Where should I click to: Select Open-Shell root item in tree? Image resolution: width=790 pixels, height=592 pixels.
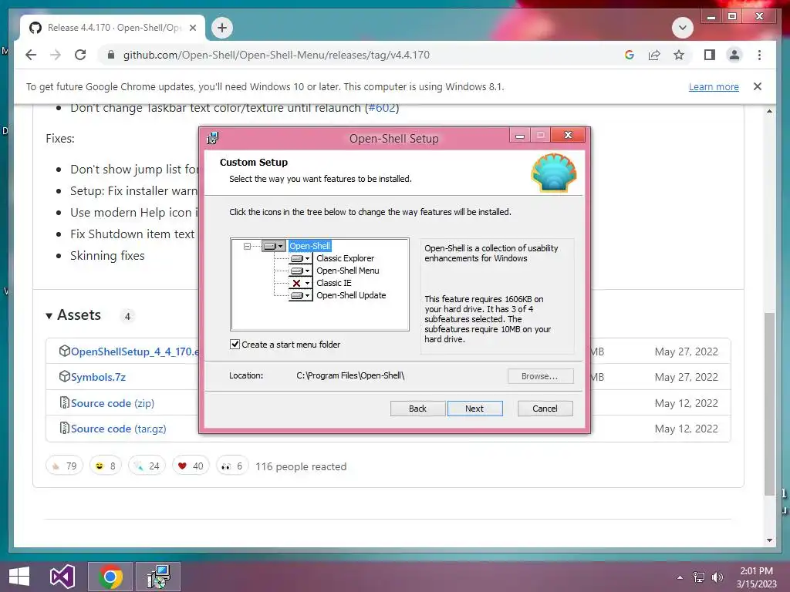310,246
